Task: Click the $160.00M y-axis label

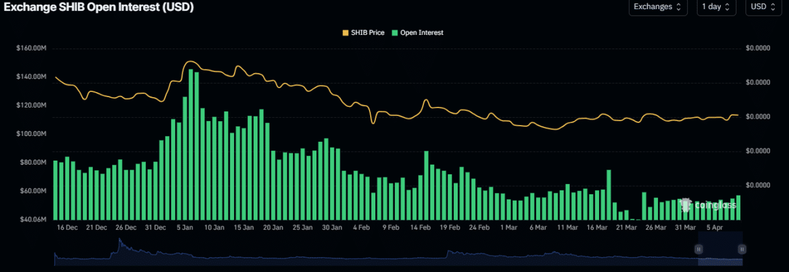Action: tap(30, 49)
